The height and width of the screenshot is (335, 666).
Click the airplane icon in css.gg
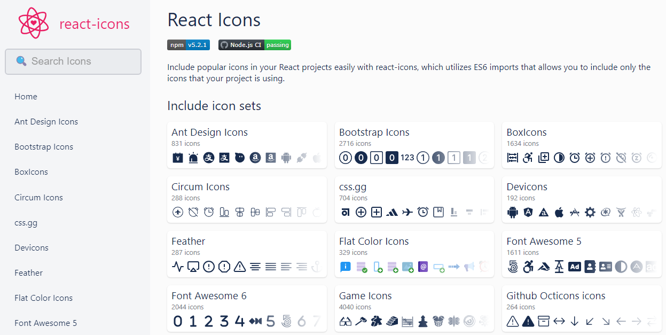(408, 212)
